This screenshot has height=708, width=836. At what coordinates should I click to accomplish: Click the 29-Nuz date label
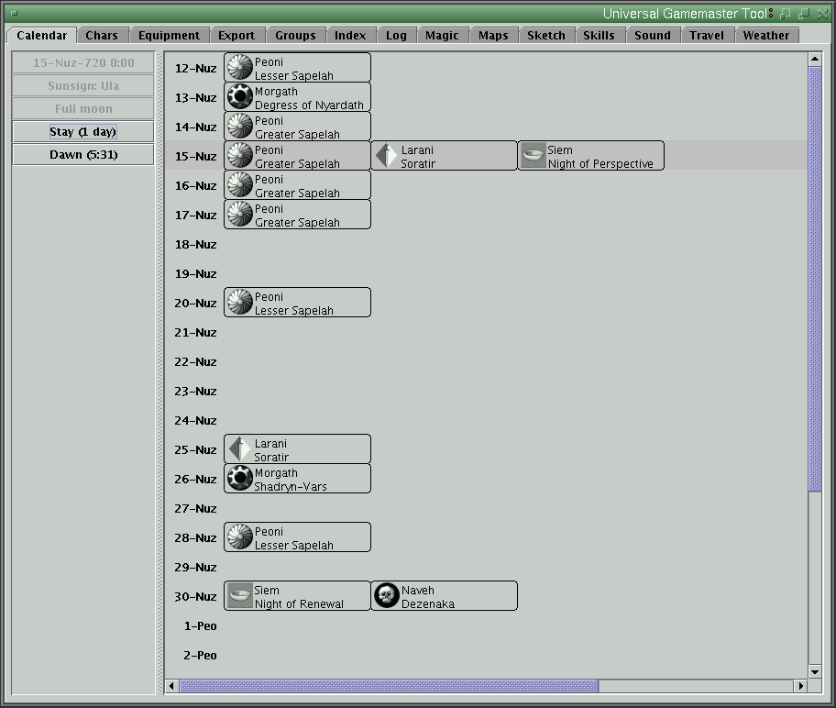(x=195, y=567)
